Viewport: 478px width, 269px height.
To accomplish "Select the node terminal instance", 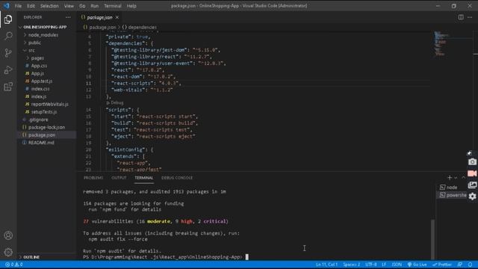I will (x=452, y=188).
